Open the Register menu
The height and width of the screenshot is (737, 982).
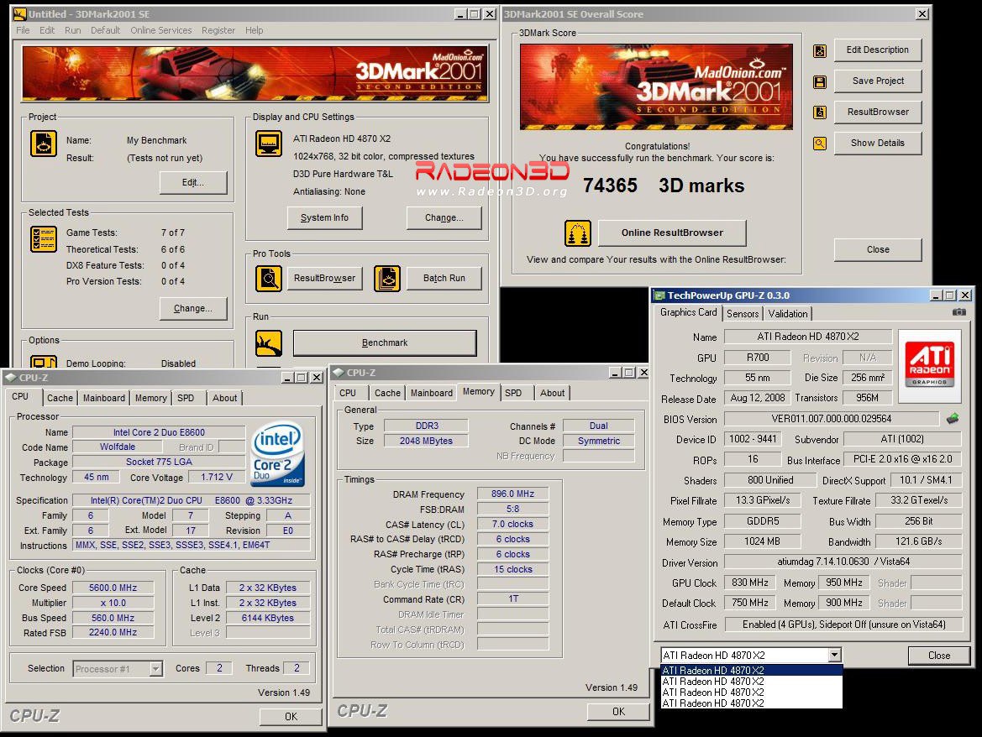point(218,30)
